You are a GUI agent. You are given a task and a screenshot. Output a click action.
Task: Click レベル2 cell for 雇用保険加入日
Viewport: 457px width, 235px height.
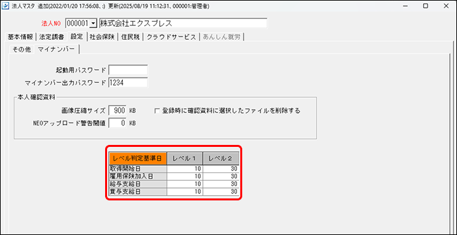221,176
